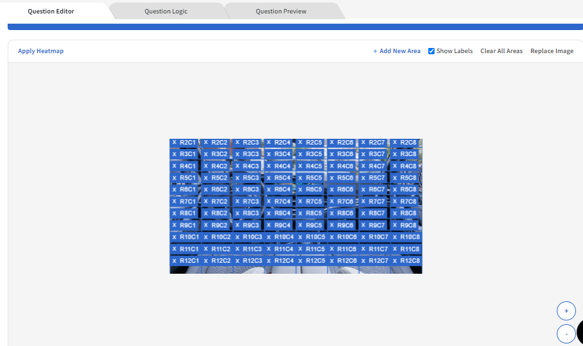Click the Apply Heatmap link

(x=41, y=51)
